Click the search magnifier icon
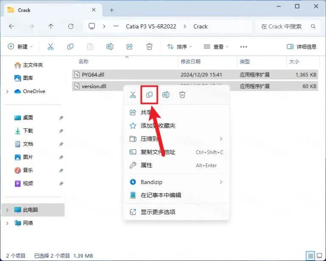Image resolution: width=326 pixels, height=261 pixels. coord(313,26)
